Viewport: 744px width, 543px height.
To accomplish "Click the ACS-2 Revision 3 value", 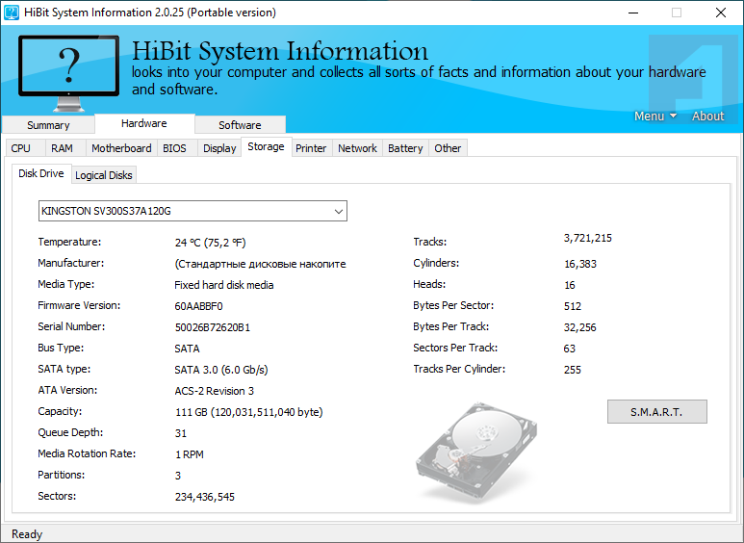I will [214, 391].
